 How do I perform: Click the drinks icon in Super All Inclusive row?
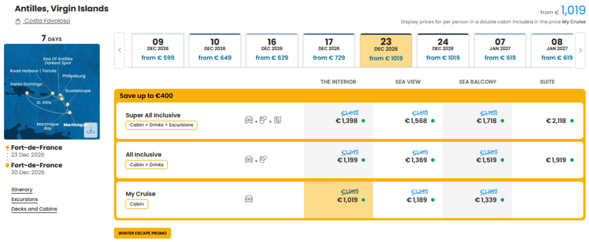click(263, 120)
